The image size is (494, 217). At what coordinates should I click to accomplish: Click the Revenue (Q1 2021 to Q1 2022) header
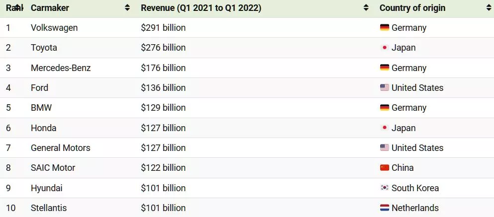point(201,8)
